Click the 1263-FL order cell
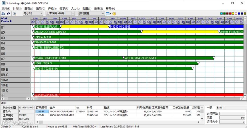This screenshot has width=247, height=128. (x=42, y=111)
